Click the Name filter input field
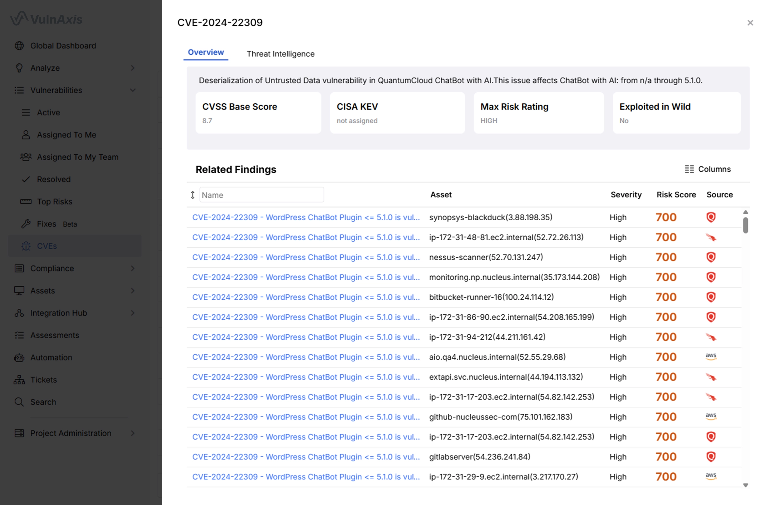 click(261, 195)
